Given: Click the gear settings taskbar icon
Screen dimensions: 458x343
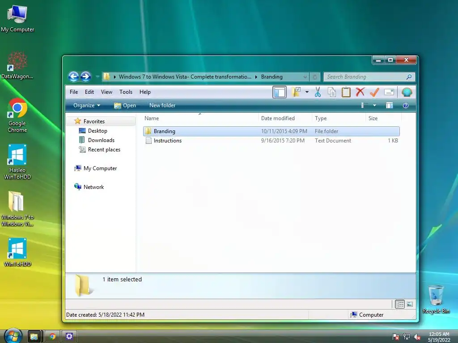Looking at the screenshot, I should (69, 337).
